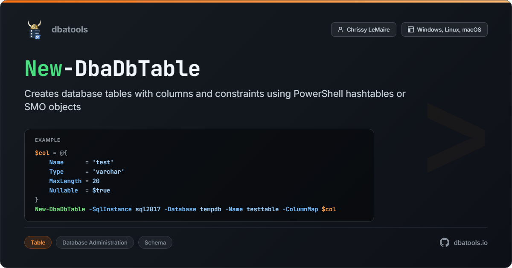Viewport: 512px width, 268px height.
Task: Click the person icon beside Chrissy LeMaire
Action: click(x=340, y=29)
